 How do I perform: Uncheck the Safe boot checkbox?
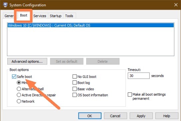(14, 76)
